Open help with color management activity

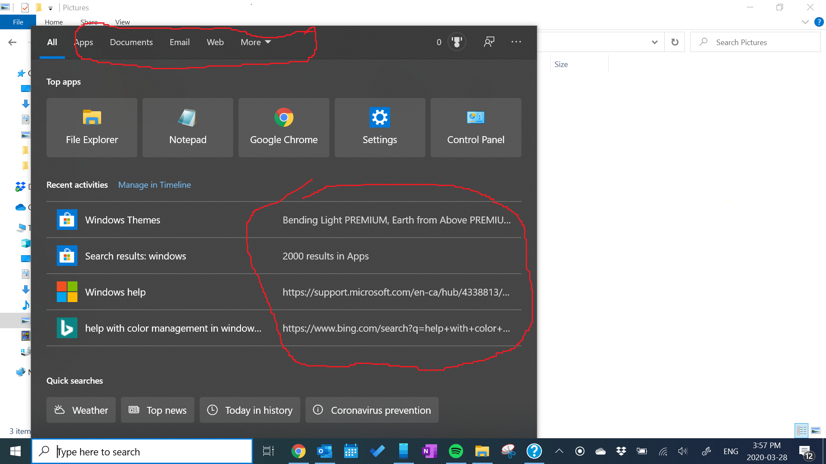(284, 328)
